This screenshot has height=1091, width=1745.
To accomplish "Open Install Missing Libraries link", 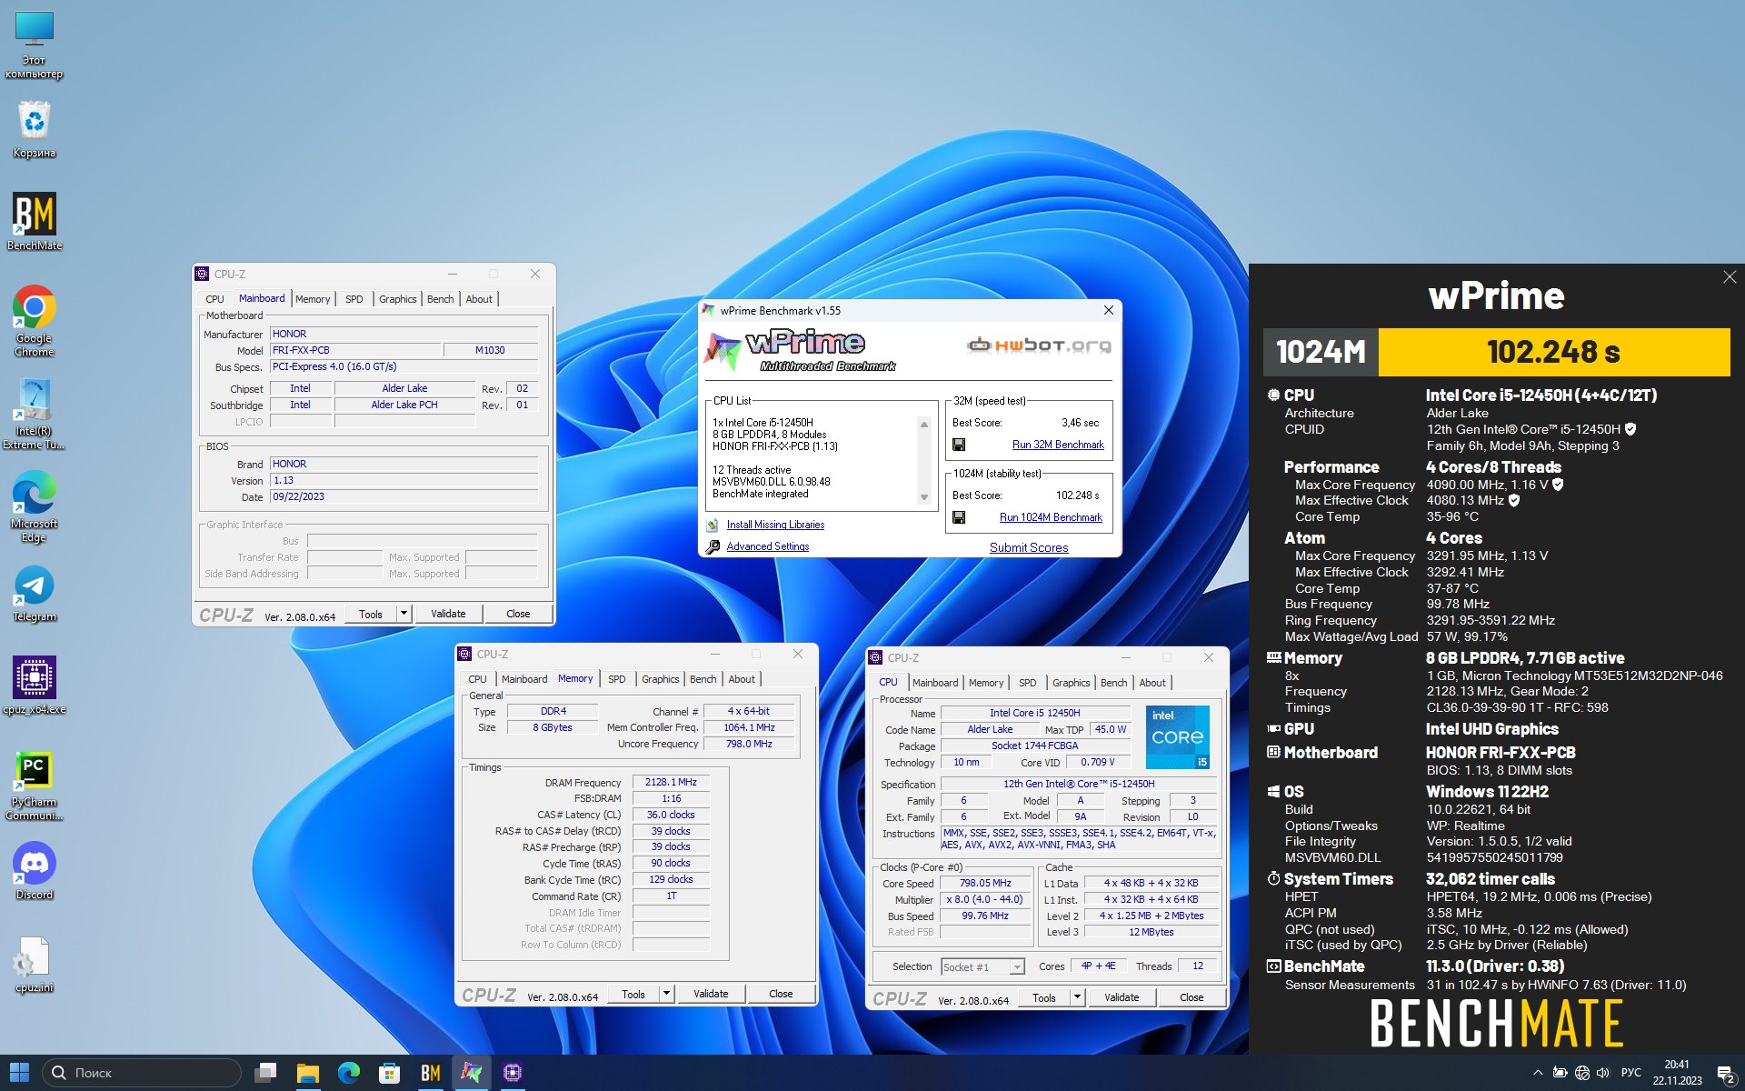I will point(775,525).
